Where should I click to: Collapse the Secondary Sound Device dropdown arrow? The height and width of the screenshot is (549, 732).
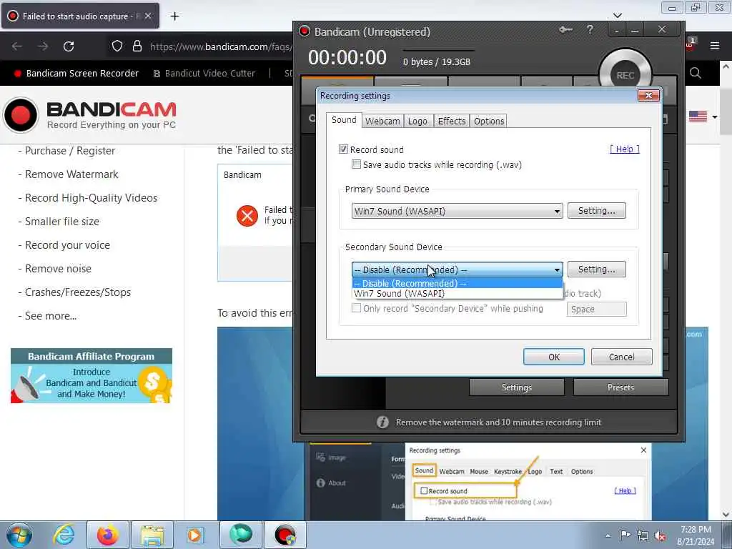pos(557,269)
